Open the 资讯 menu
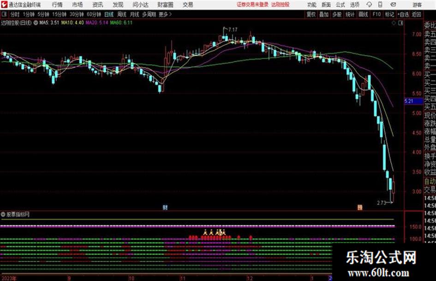Viewport: 436px width, 281px height. [x=98, y=5]
